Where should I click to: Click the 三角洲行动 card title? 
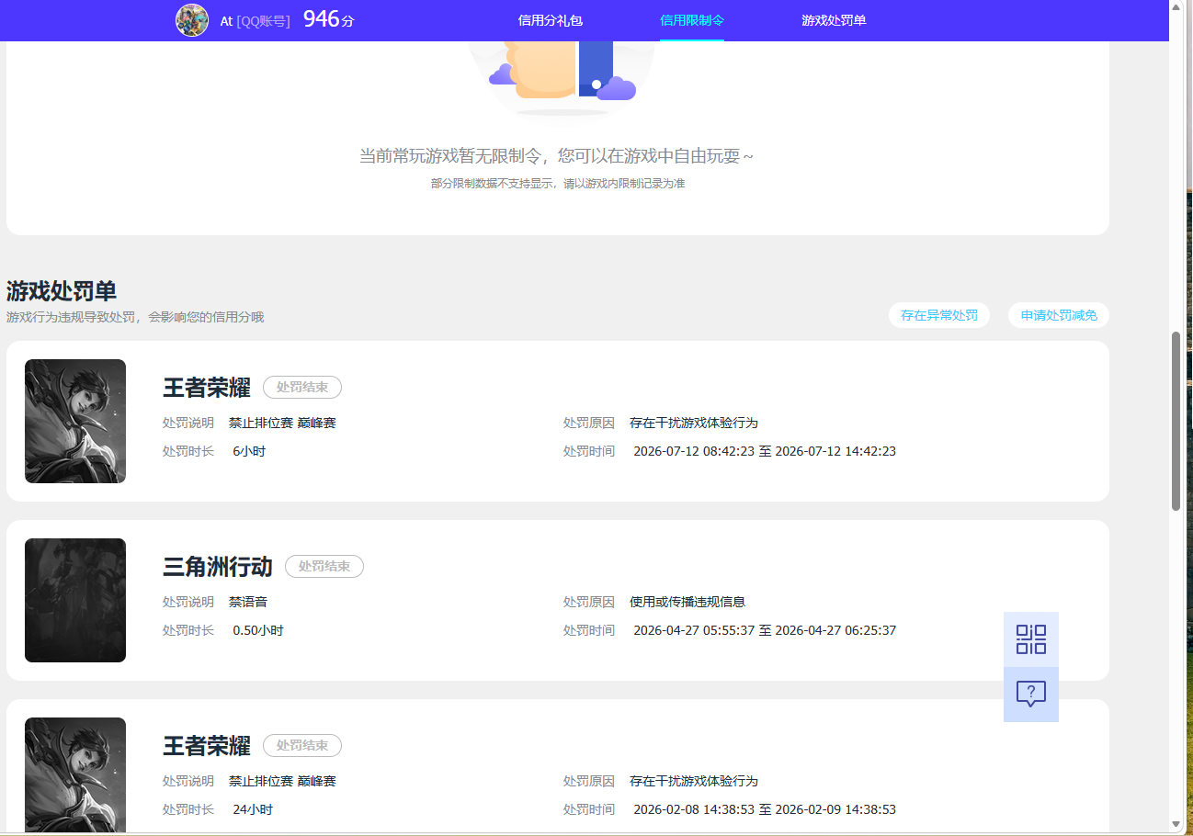click(218, 567)
